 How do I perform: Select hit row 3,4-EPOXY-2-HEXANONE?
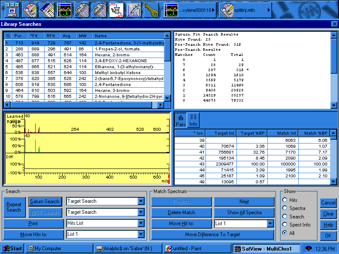click(x=84, y=61)
